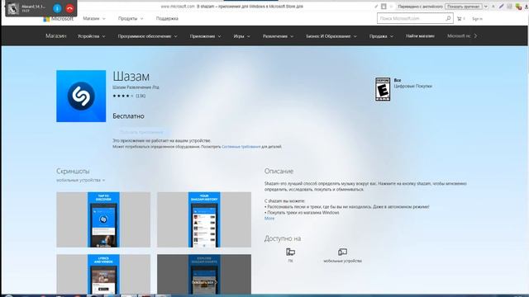The image size is (529, 297).
Task: Open the Приложения menu
Action: (x=206, y=36)
